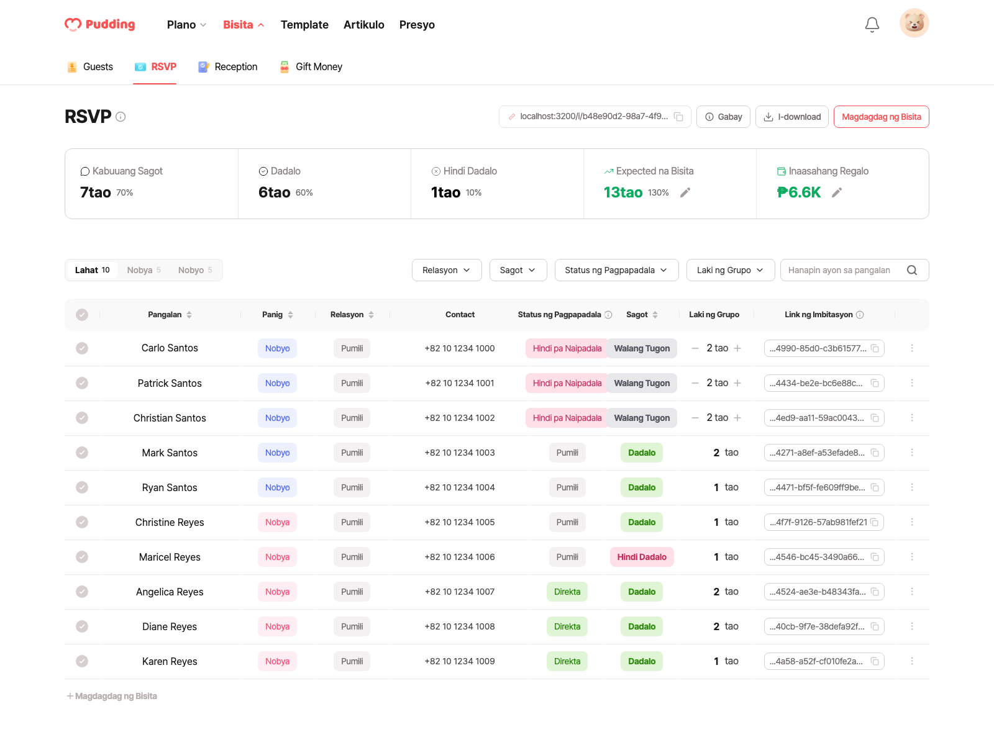
Task: Copy the localhost invitation URL
Action: point(678,117)
